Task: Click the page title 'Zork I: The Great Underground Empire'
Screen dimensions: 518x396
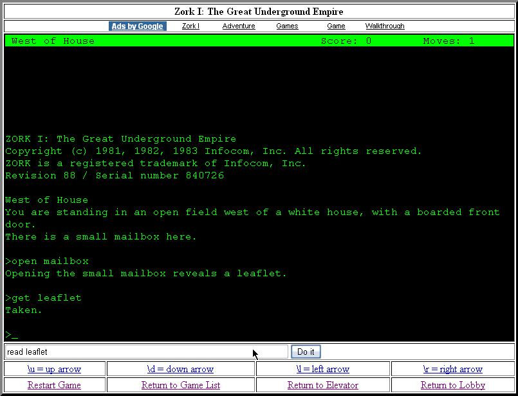Action: click(259, 12)
